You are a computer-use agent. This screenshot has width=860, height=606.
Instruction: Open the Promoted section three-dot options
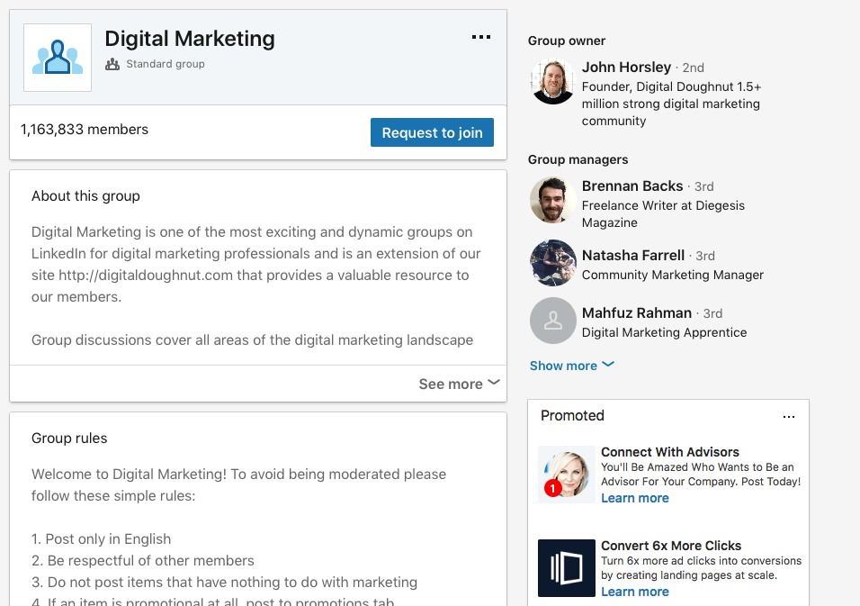pos(789,417)
